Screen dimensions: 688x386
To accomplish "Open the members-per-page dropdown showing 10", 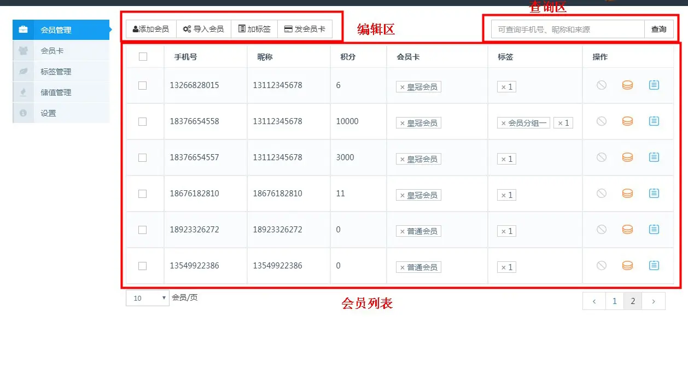I will click(148, 298).
